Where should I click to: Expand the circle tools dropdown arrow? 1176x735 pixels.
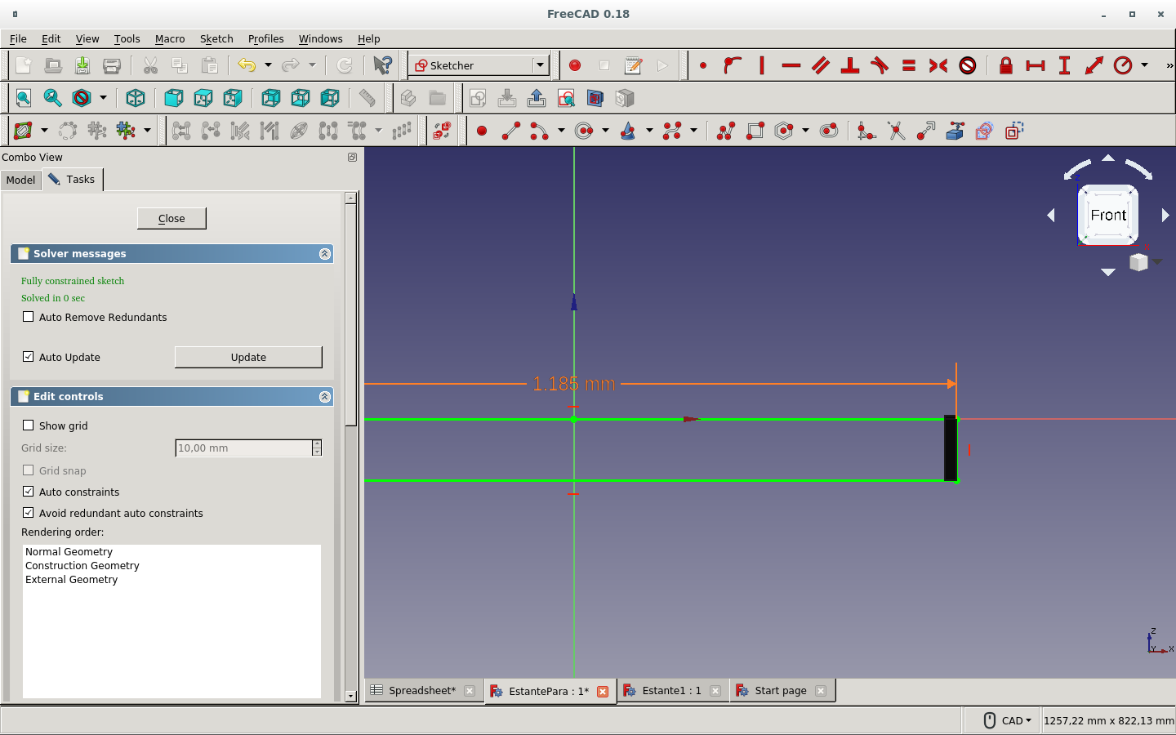(605, 131)
